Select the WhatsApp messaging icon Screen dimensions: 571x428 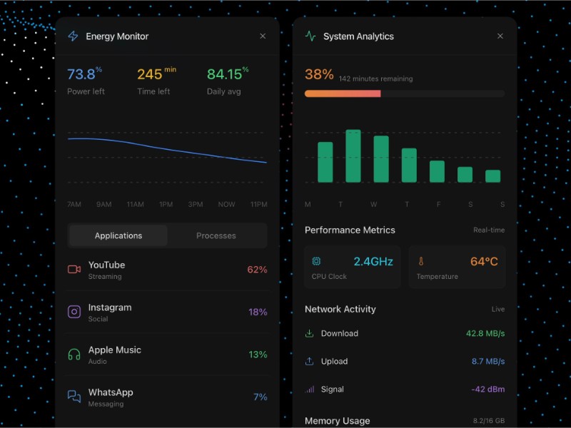(x=75, y=397)
